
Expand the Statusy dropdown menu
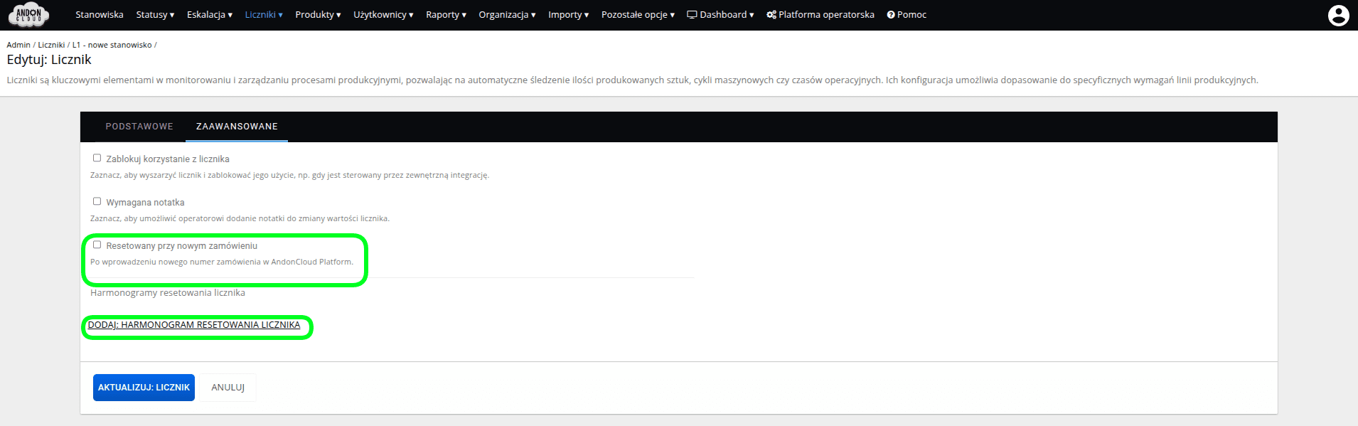[155, 15]
